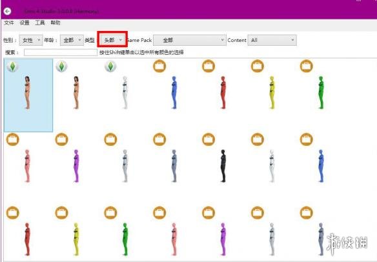377x262 pixels.
Task: Go back using the white arrow icon
Action: [x=8, y=11]
